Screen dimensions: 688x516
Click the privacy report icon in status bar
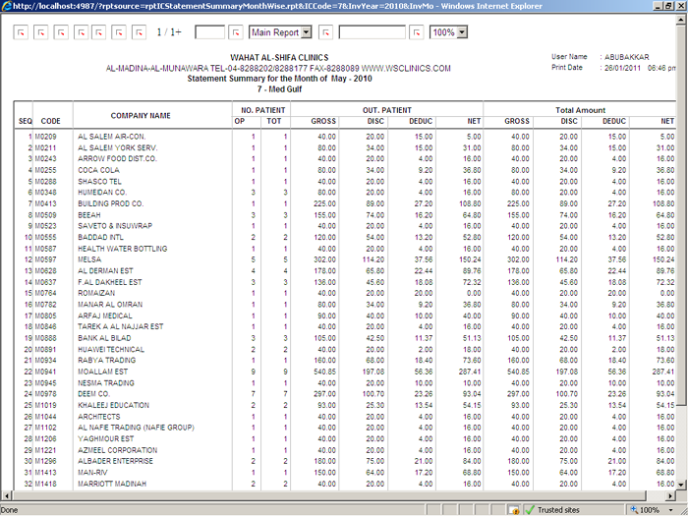point(513,510)
